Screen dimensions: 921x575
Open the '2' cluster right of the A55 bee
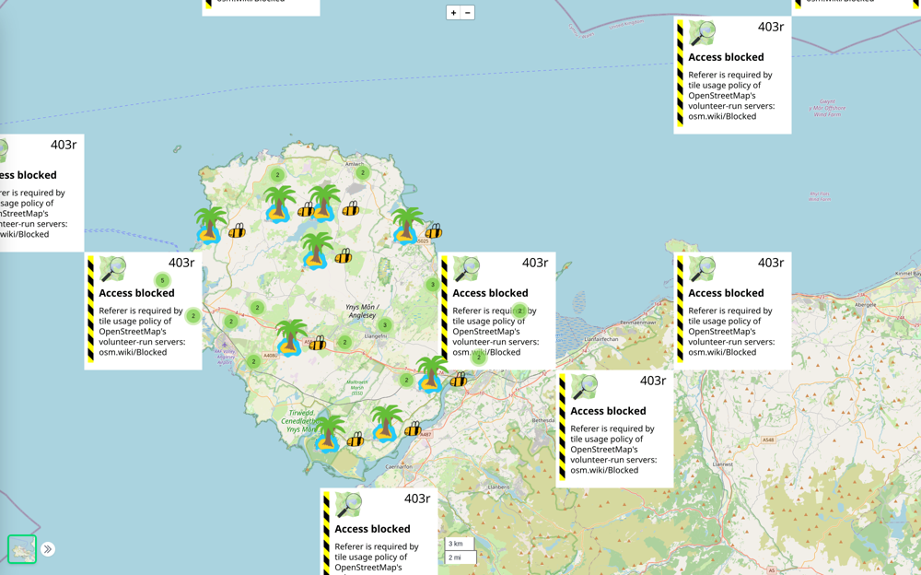pyautogui.click(x=344, y=342)
